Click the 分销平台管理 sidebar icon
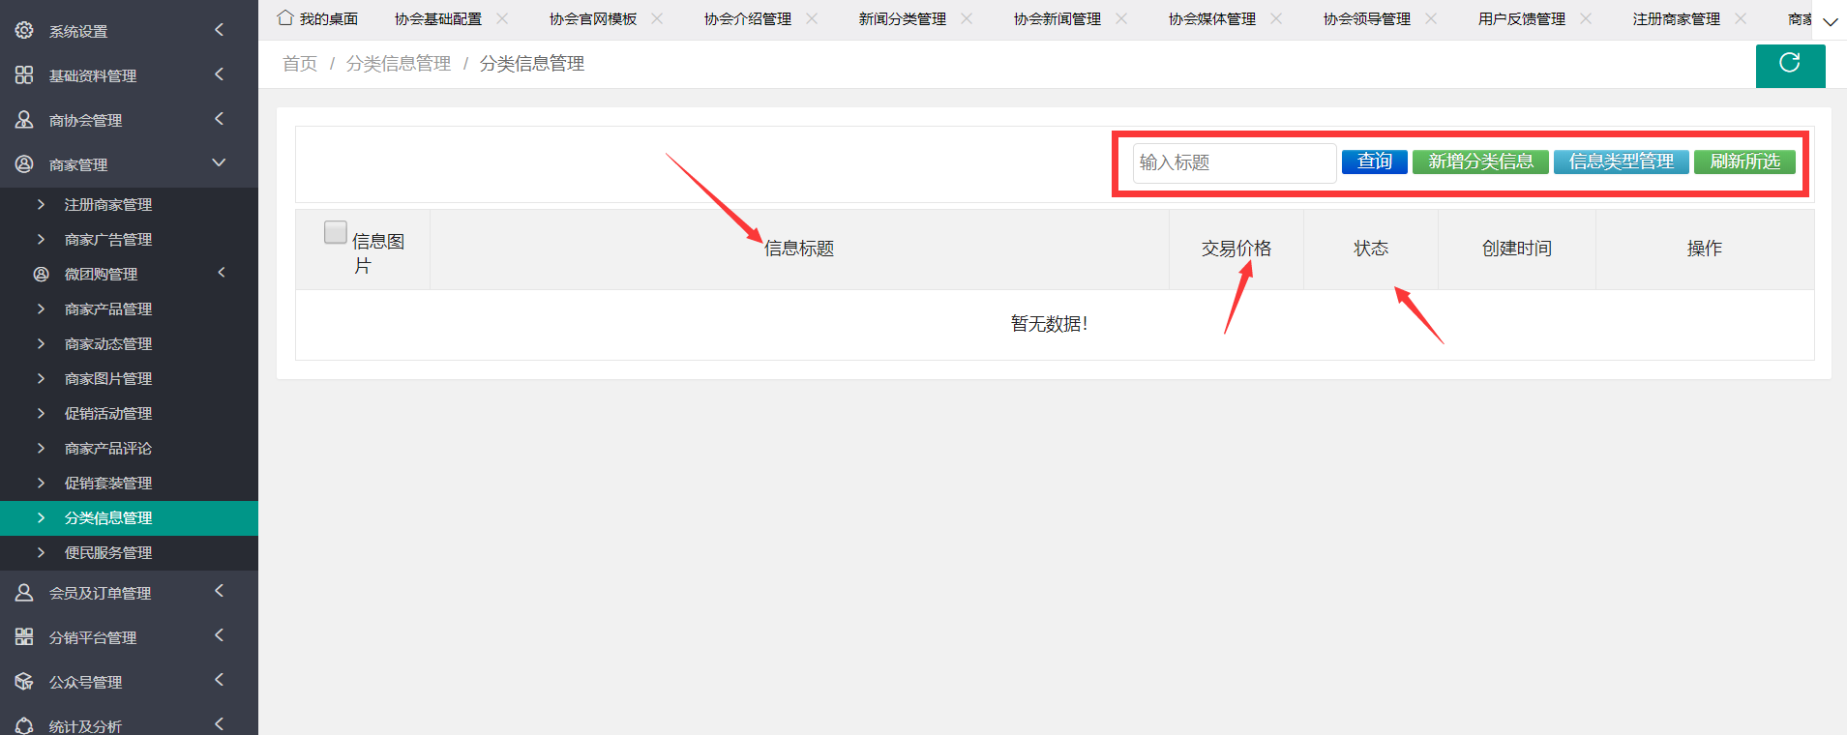The height and width of the screenshot is (735, 1847). click(x=24, y=637)
